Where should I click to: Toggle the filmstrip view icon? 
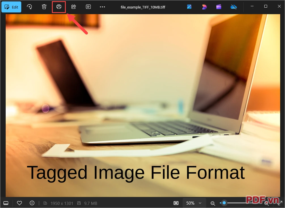(6, 203)
